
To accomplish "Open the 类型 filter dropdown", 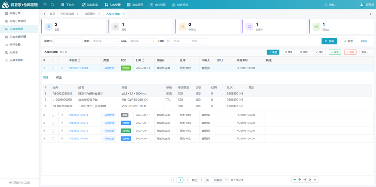I will 105,41.
